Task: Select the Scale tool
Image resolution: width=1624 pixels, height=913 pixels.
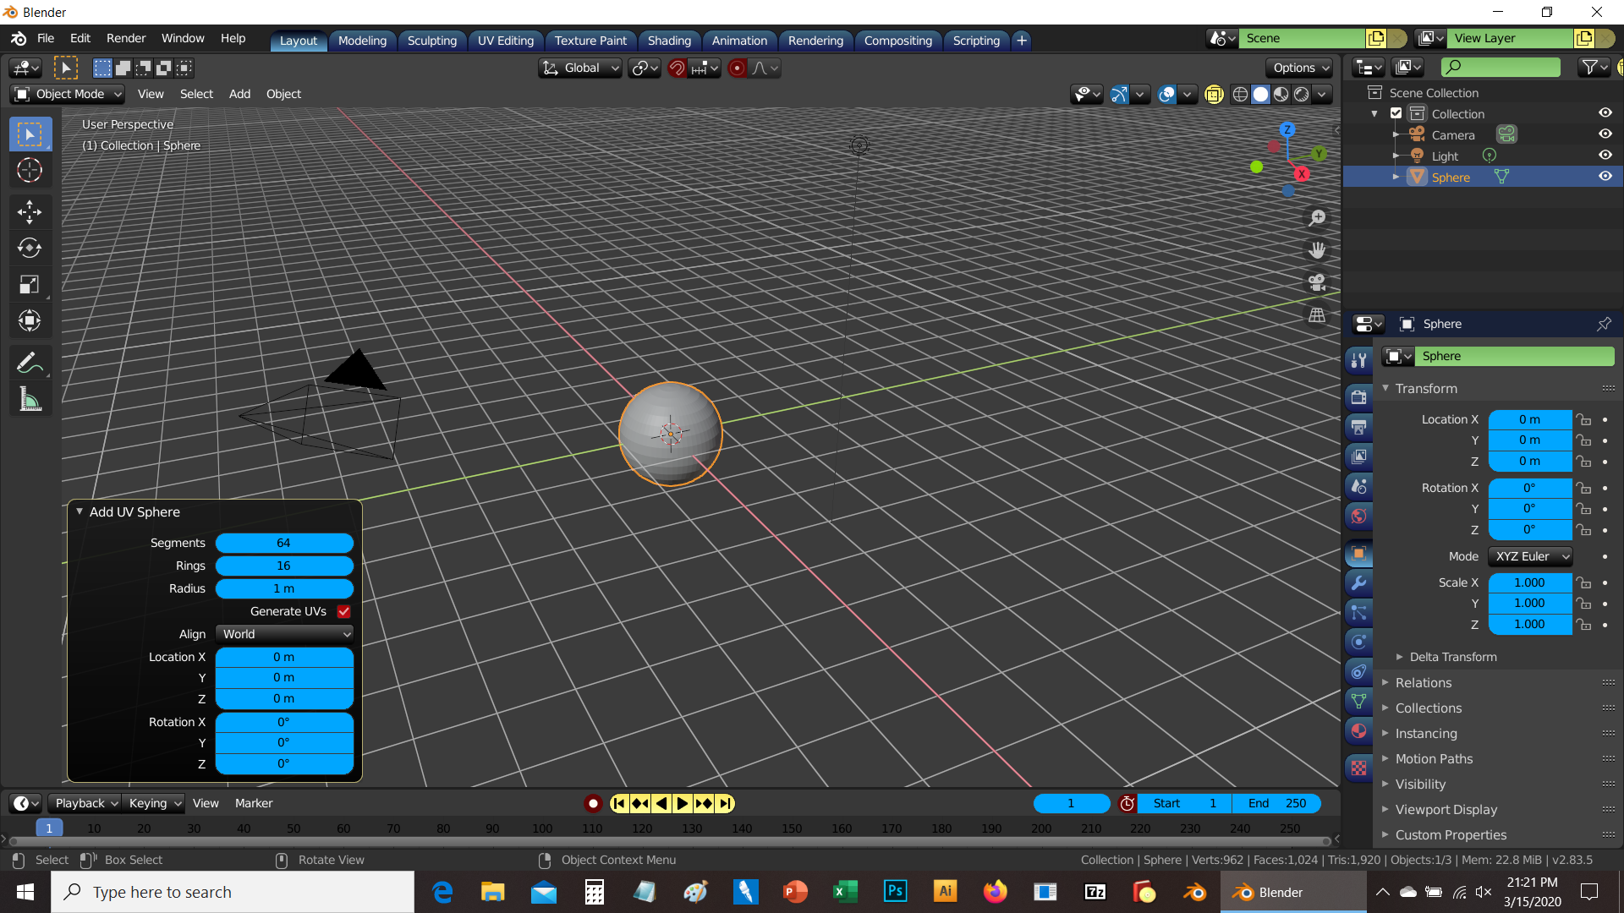Action: click(30, 285)
